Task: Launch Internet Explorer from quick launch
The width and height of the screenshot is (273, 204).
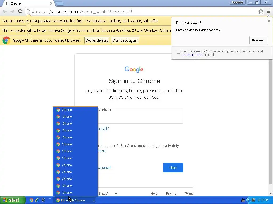Action: tap(37, 200)
